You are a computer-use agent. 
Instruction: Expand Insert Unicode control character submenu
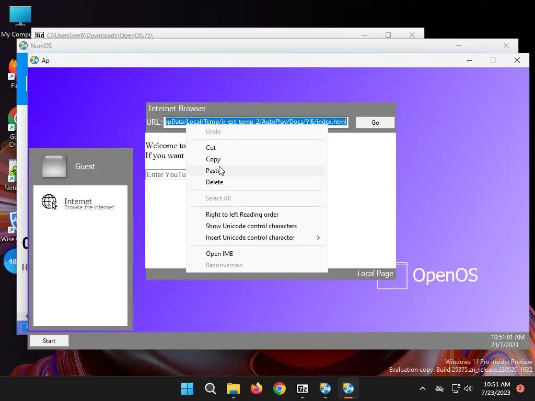coord(257,238)
